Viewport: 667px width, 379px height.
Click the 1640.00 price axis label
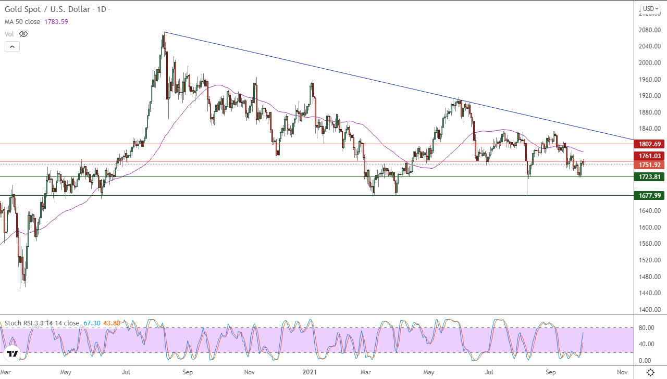click(650, 211)
